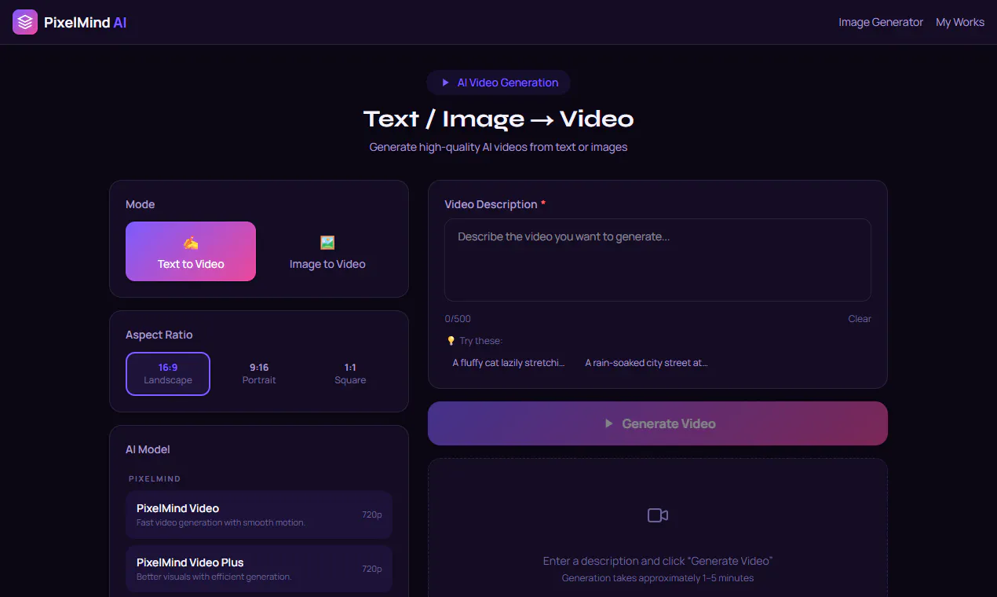Click the play icon in AI Video Generation badge

[x=445, y=82]
